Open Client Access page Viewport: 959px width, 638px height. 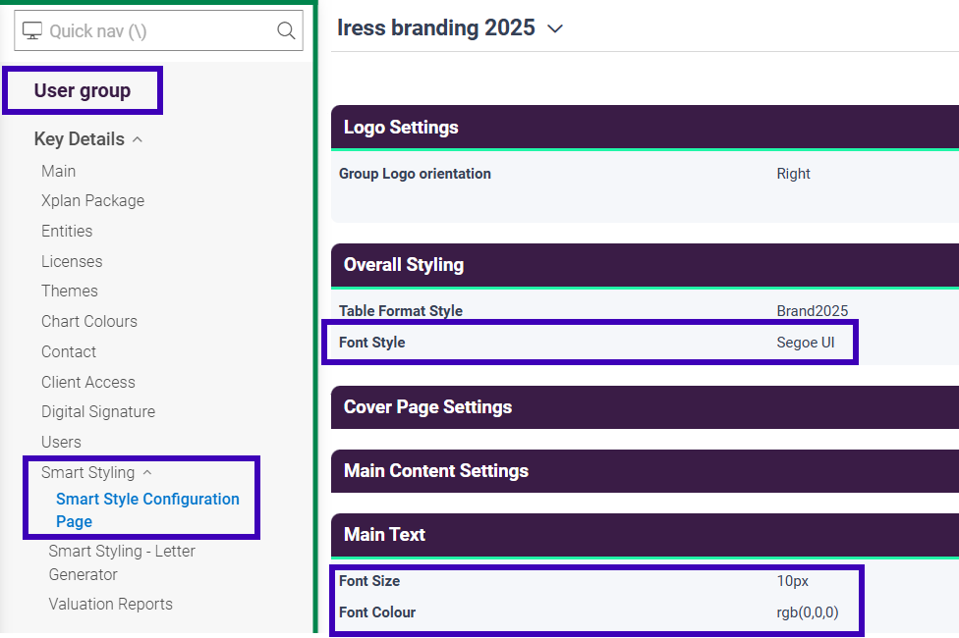88,382
